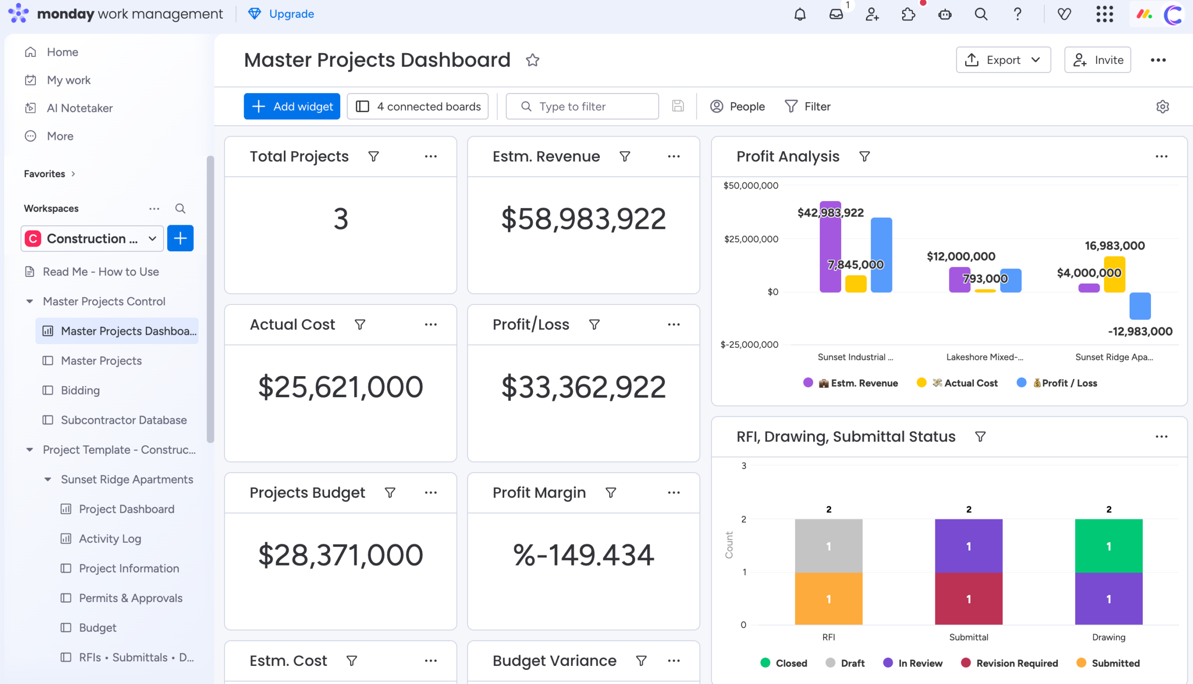Click the search magnifier in top bar

click(x=981, y=14)
